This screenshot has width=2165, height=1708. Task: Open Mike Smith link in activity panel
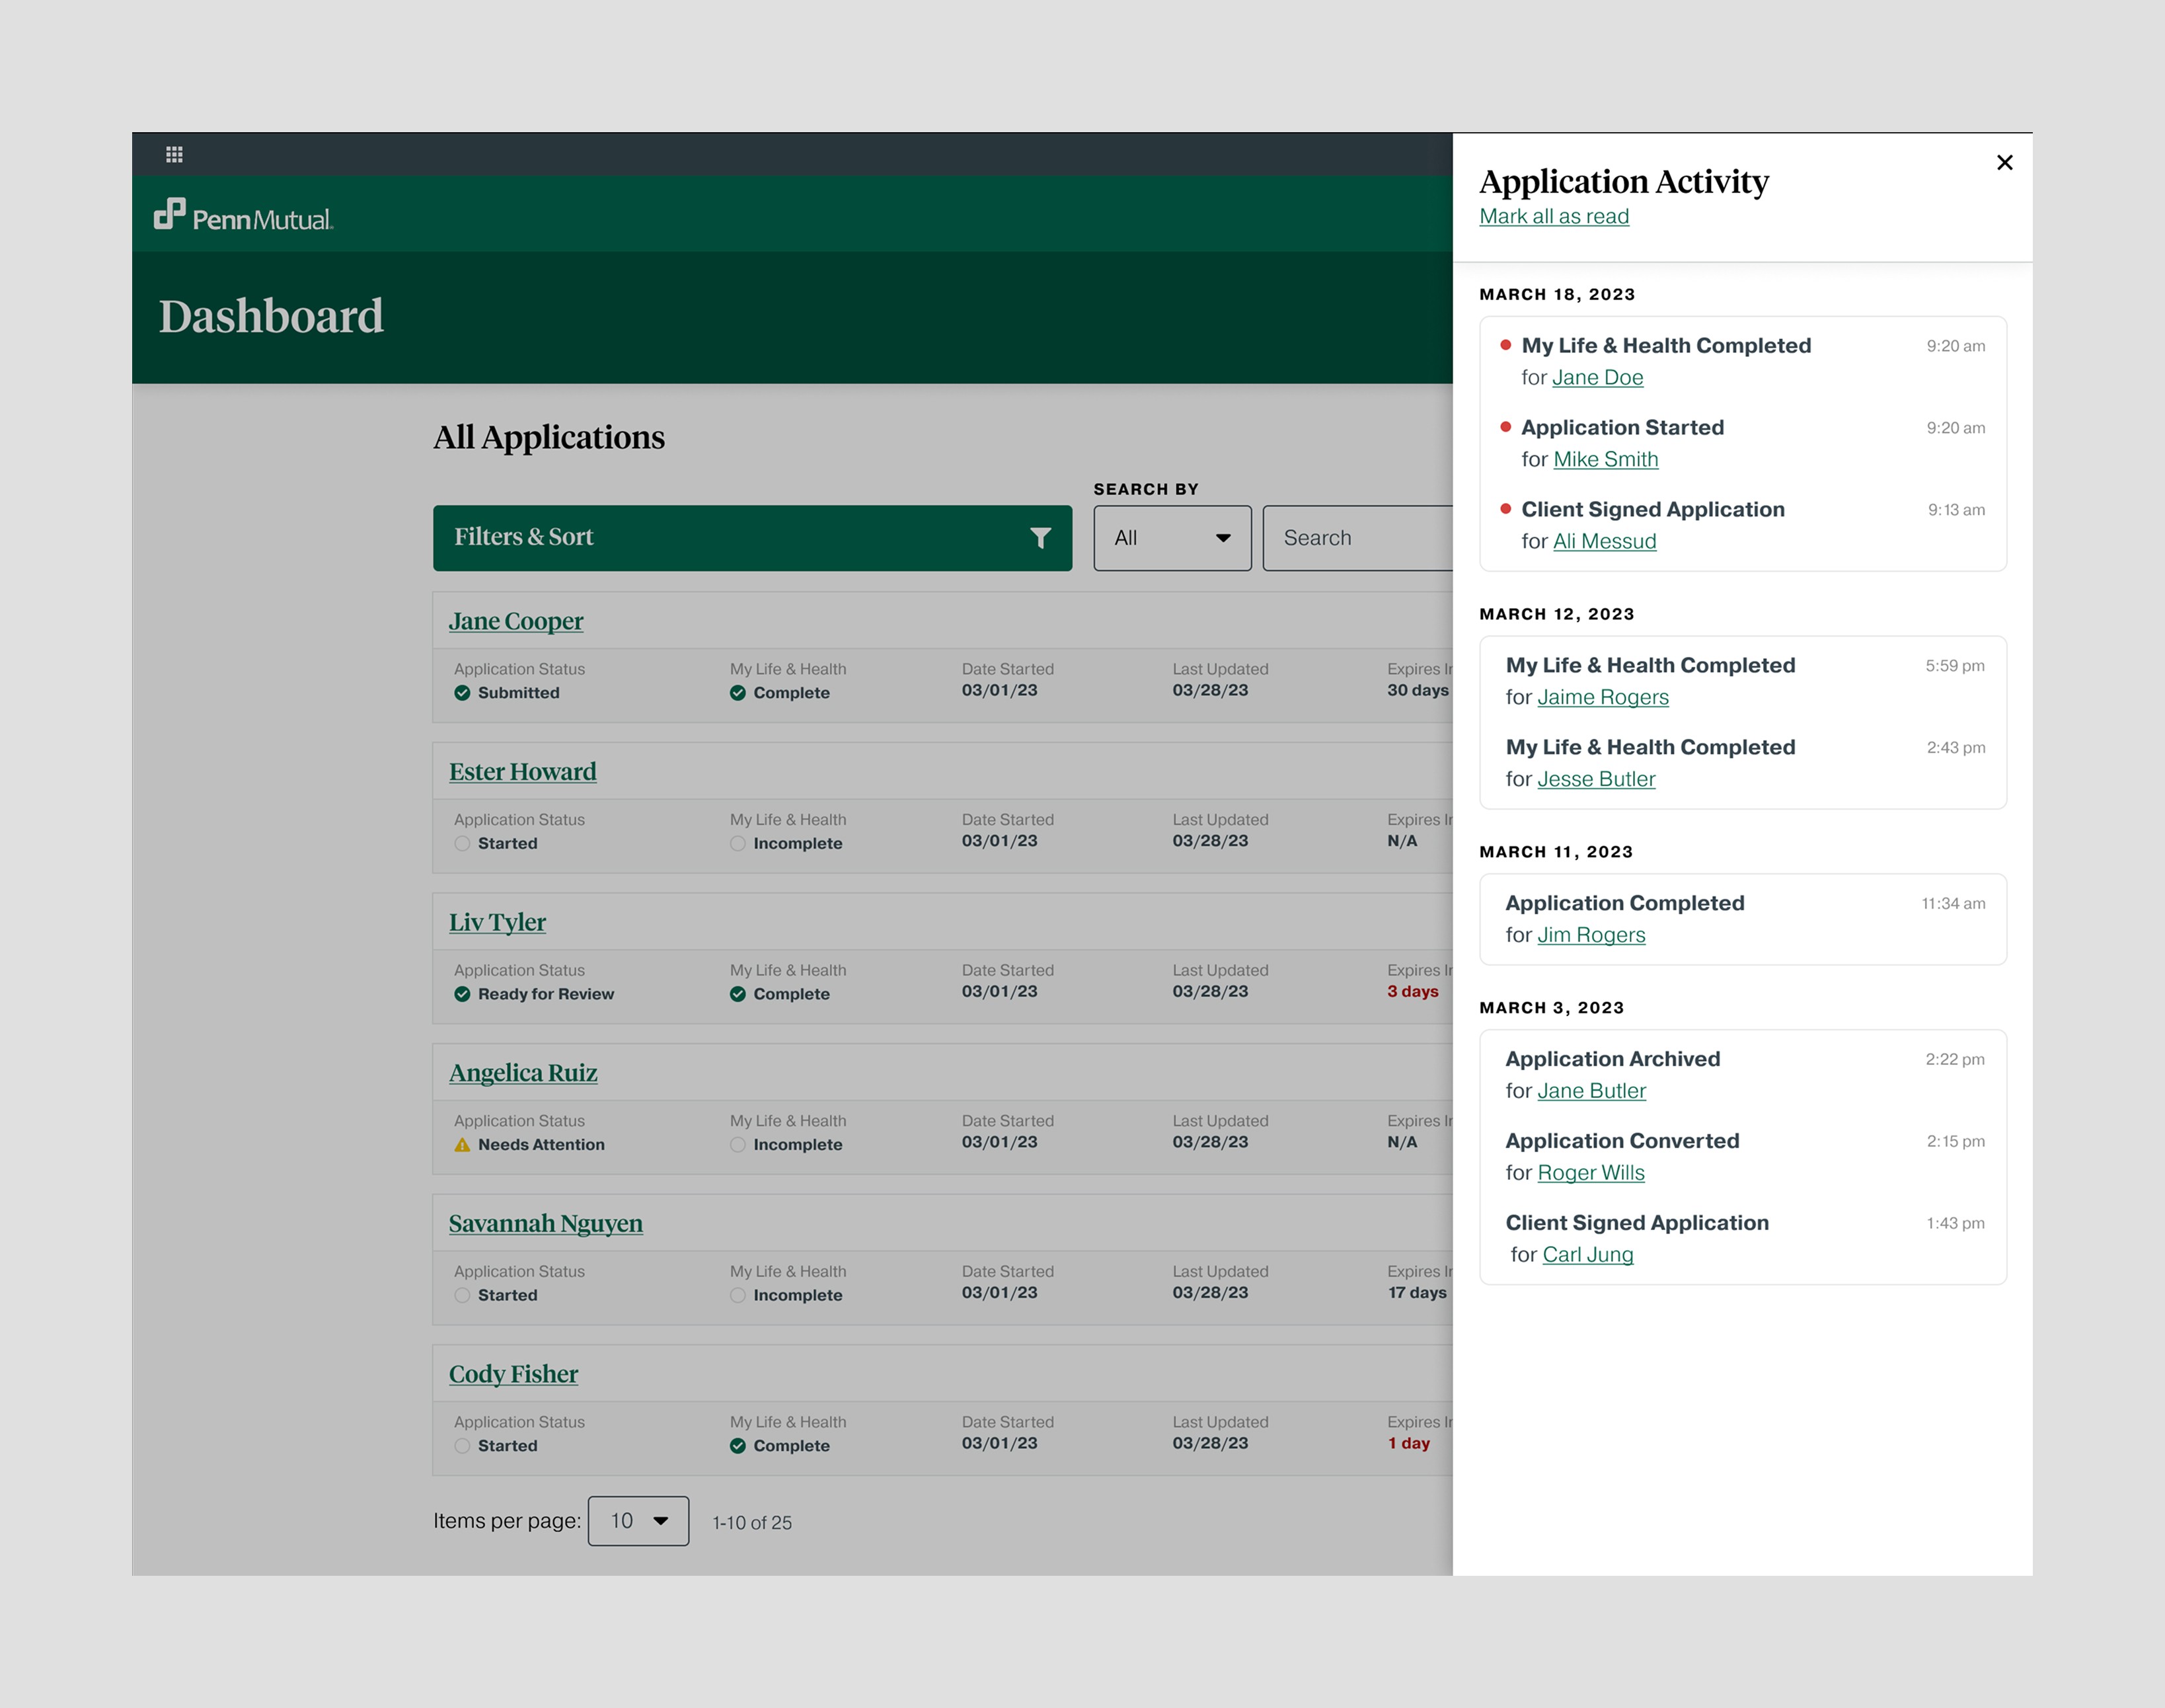tap(1607, 459)
